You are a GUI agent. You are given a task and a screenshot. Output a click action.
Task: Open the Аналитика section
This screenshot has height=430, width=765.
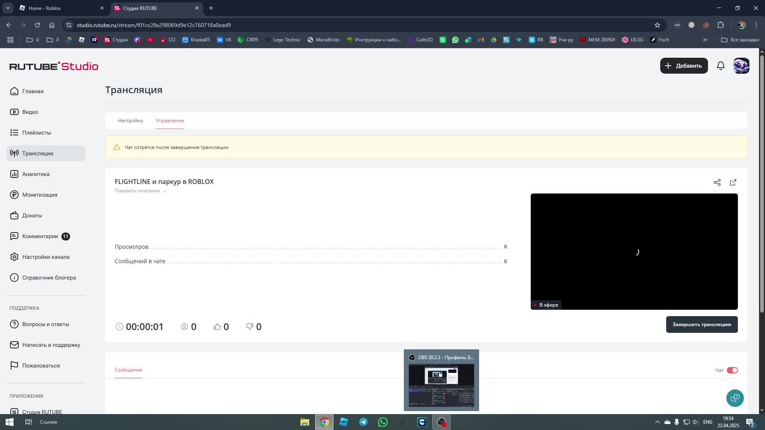tap(45, 174)
